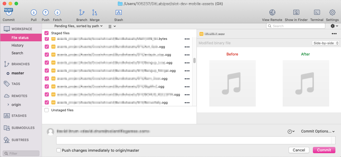Click the After audio thumbnail
Image resolution: width=341 pixels, height=157 pixels.
[x=306, y=83]
